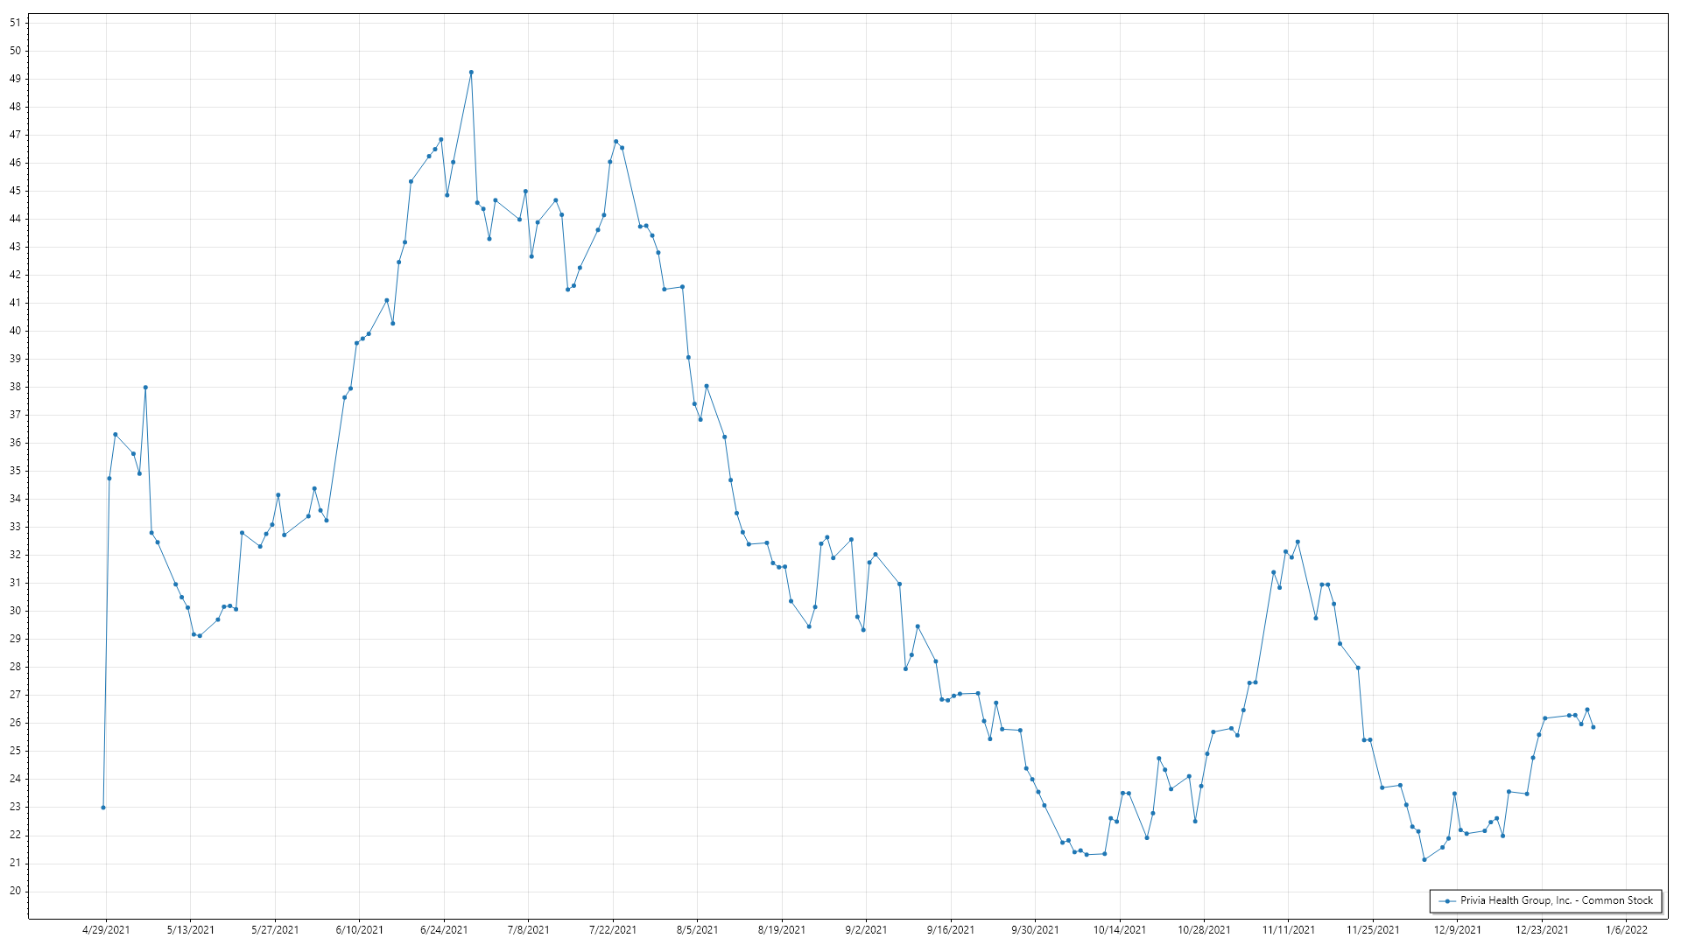This screenshot has height=945, width=1681.
Task: Click the highest data point near 49
Action: coord(471,73)
